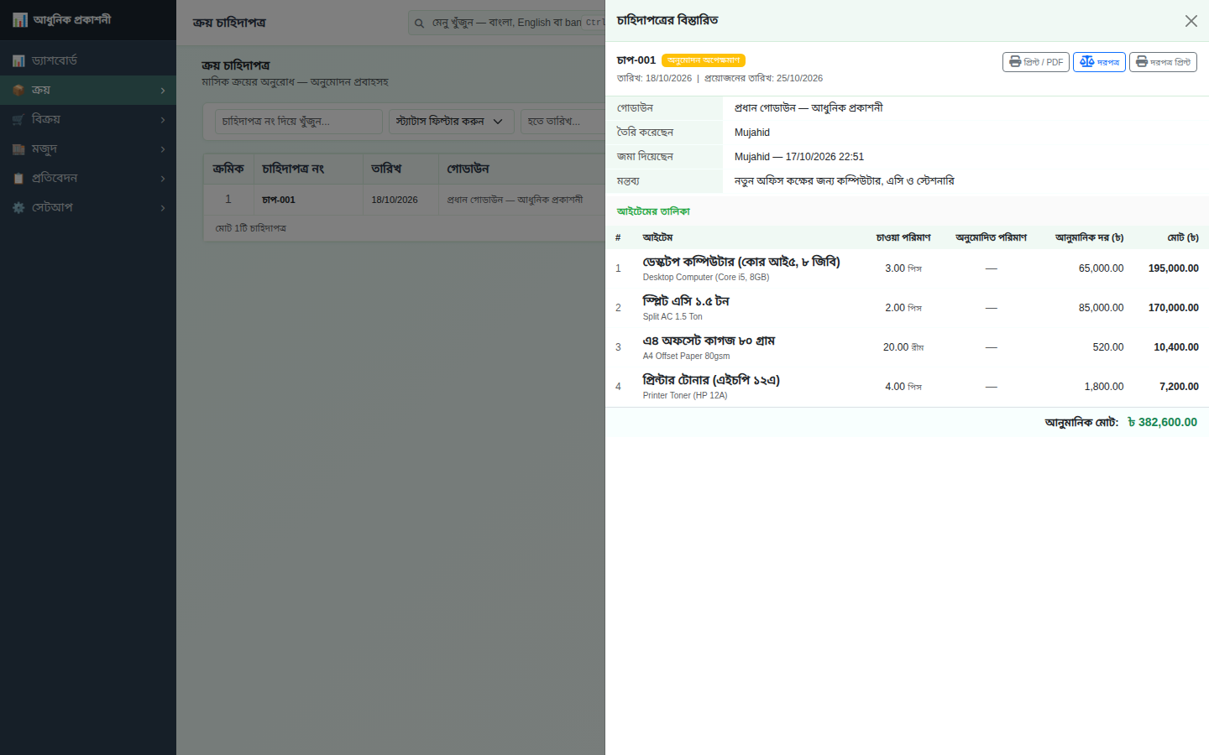Click the প্রয়োজনের তারিখ: 25/10/2026 text
This screenshot has width=1209, height=755.
pyautogui.click(x=763, y=78)
